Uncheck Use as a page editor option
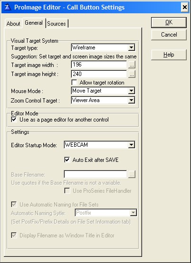This screenshot has height=263, width=191. 14,120
